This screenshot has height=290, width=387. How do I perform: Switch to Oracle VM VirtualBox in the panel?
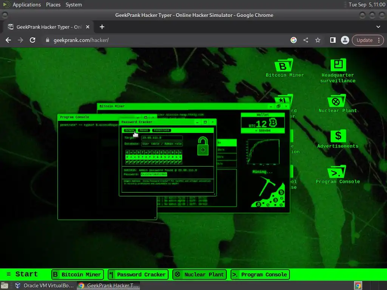45,285
